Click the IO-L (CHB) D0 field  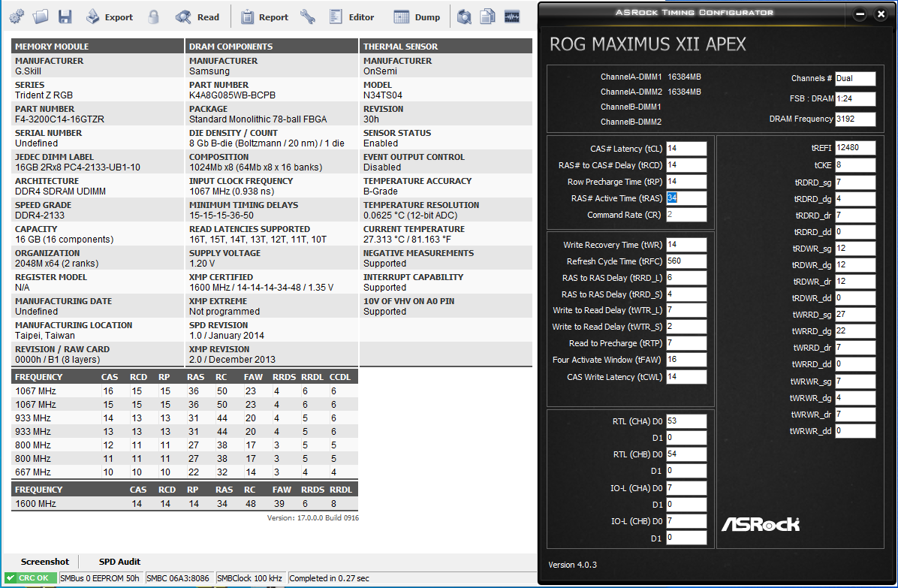[686, 522]
